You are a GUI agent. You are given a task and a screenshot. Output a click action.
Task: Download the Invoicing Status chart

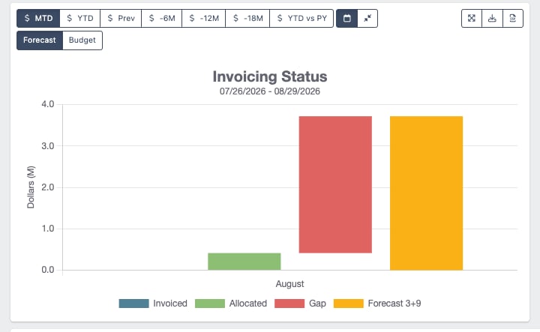[492, 18]
